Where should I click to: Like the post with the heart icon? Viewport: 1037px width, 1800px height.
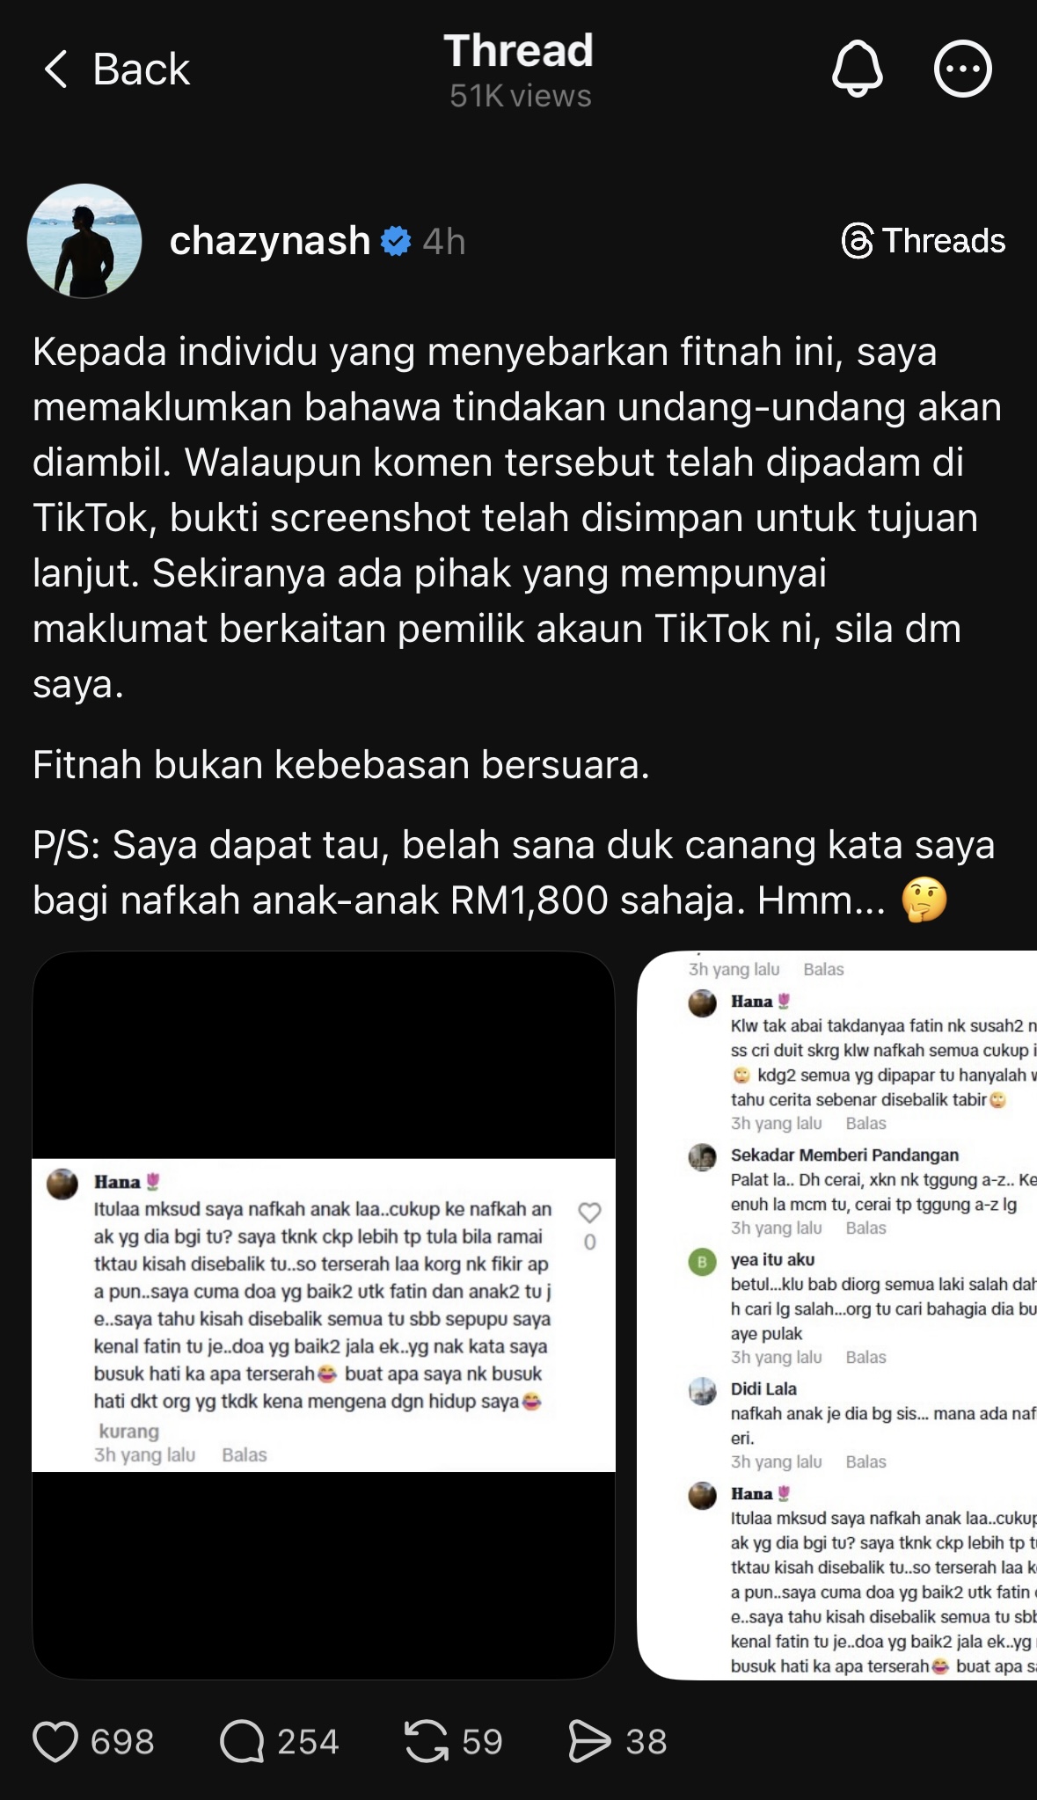[x=55, y=1741]
